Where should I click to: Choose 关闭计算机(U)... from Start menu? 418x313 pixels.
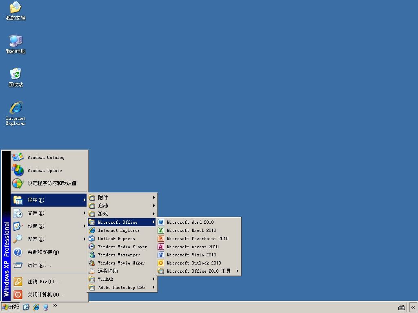[x=49, y=294]
